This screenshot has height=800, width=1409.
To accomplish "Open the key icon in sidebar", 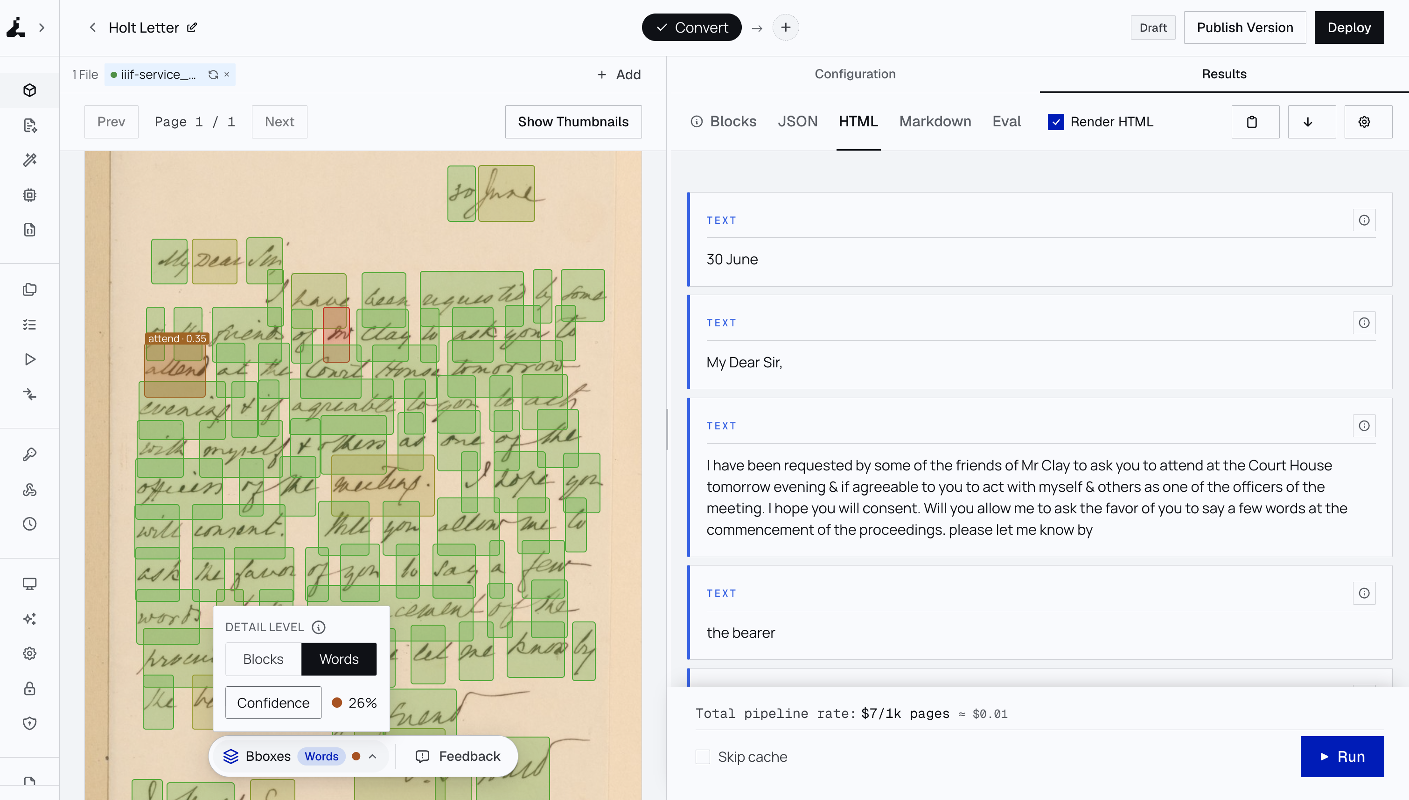I will tap(30, 455).
